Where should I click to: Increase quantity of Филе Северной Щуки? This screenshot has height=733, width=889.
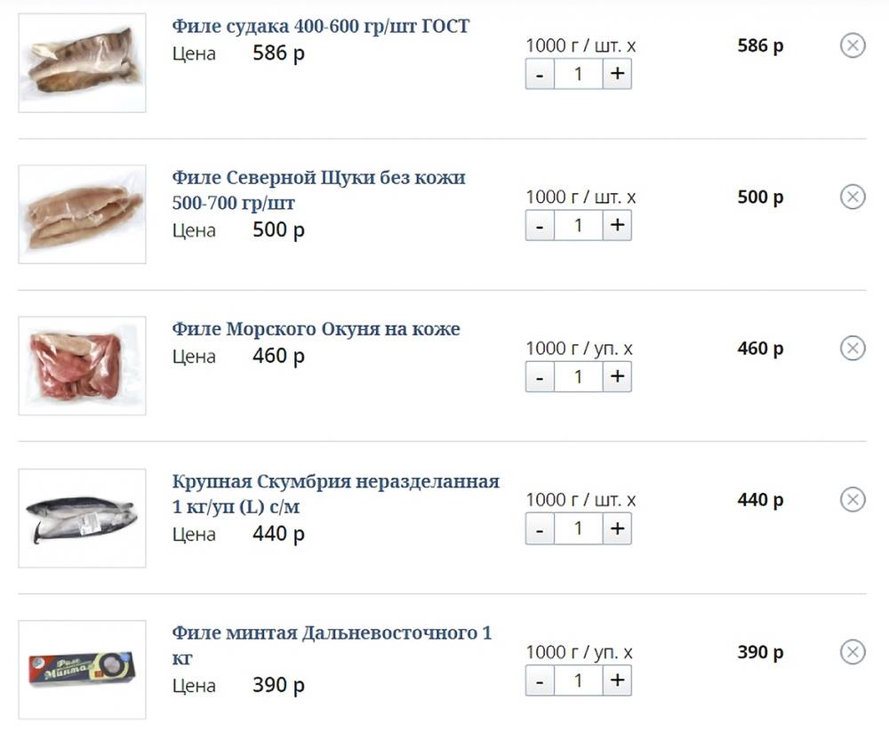(x=617, y=226)
